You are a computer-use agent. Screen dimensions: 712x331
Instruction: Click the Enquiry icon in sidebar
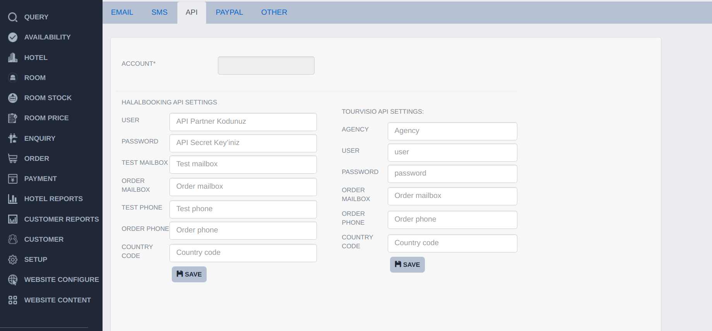(x=13, y=138)
